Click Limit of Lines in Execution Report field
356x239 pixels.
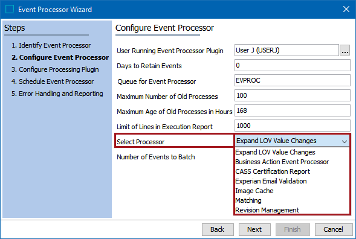(x=292, y=126)
